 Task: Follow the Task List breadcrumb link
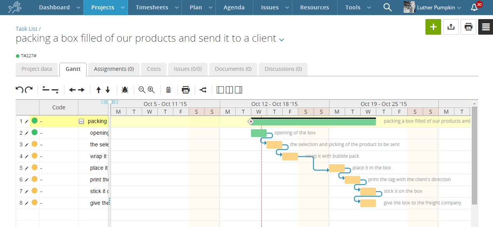click(x=27, y=29)
